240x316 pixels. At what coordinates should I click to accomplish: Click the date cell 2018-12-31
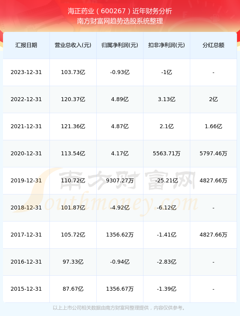click(x=26, y=208)
